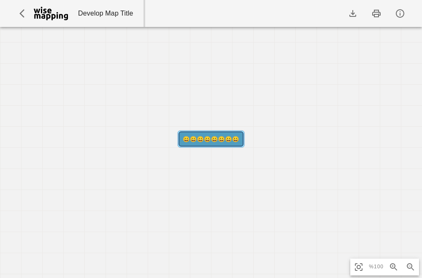
Task: Click the %100 zoom level text
Action: 376,267
